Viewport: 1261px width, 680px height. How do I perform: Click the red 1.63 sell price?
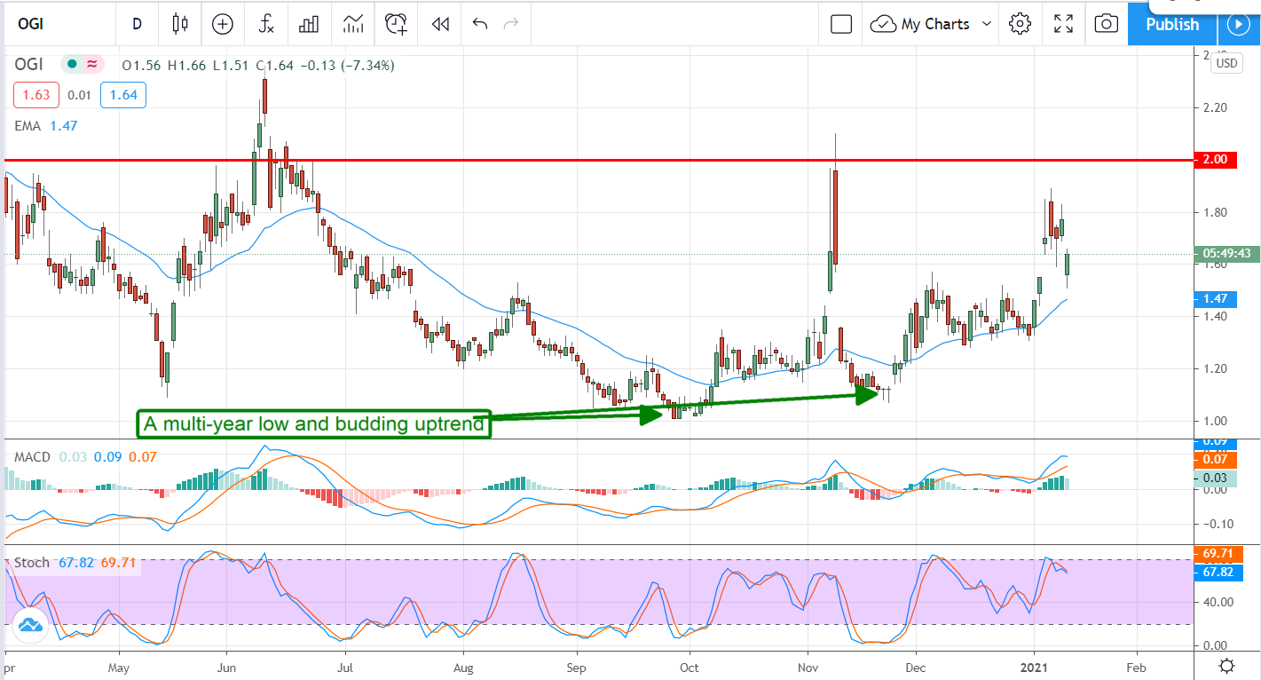click(x=35, y=95)
